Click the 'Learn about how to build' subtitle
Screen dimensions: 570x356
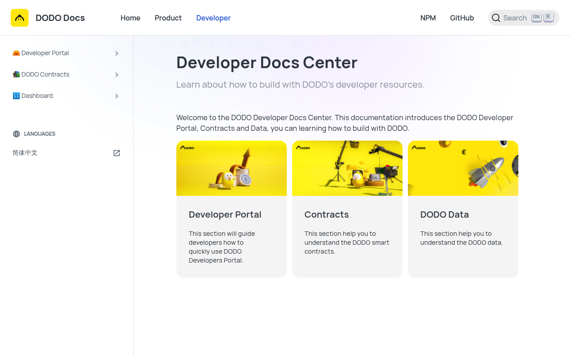point(301,85)
